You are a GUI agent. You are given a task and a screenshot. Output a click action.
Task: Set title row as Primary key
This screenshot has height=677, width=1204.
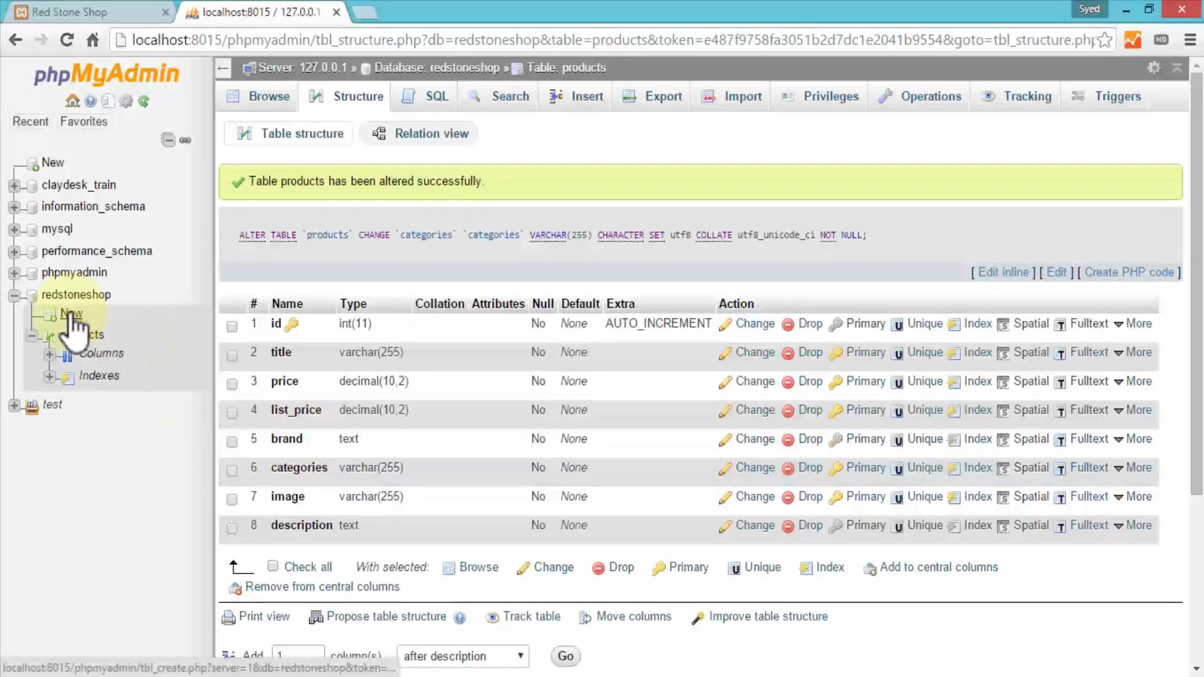click(x=865, y=352)
